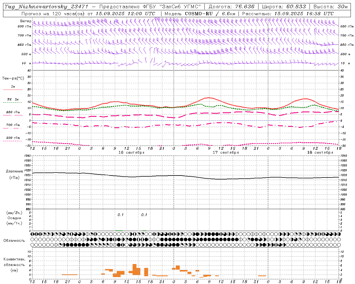Click the '(км)' unit under convective cloud label

coord(14,270)
